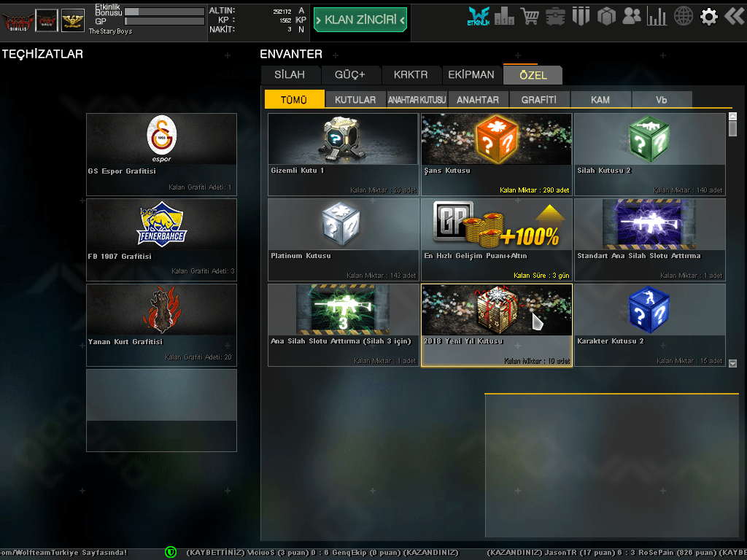Select the GP +100% boost item
The image size is (747, 560).
(x=496, y=239)
